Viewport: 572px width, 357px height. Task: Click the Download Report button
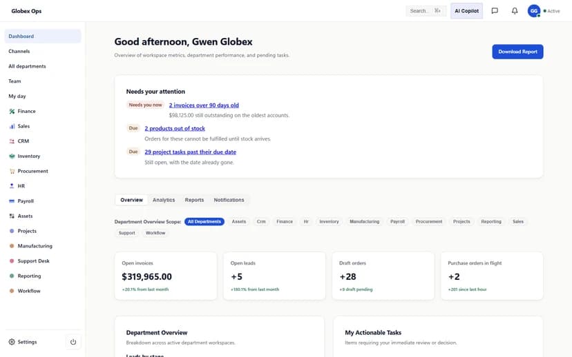tap(517, 52)
